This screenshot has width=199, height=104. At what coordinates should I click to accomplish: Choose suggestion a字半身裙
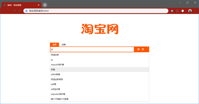coord(99,74)
